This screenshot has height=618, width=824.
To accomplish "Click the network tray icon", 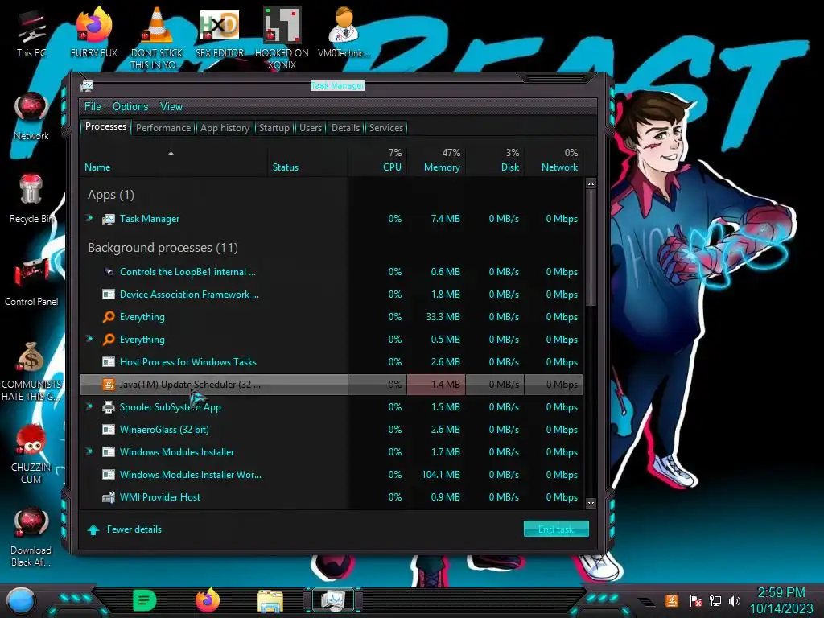I will pos(715,600).
